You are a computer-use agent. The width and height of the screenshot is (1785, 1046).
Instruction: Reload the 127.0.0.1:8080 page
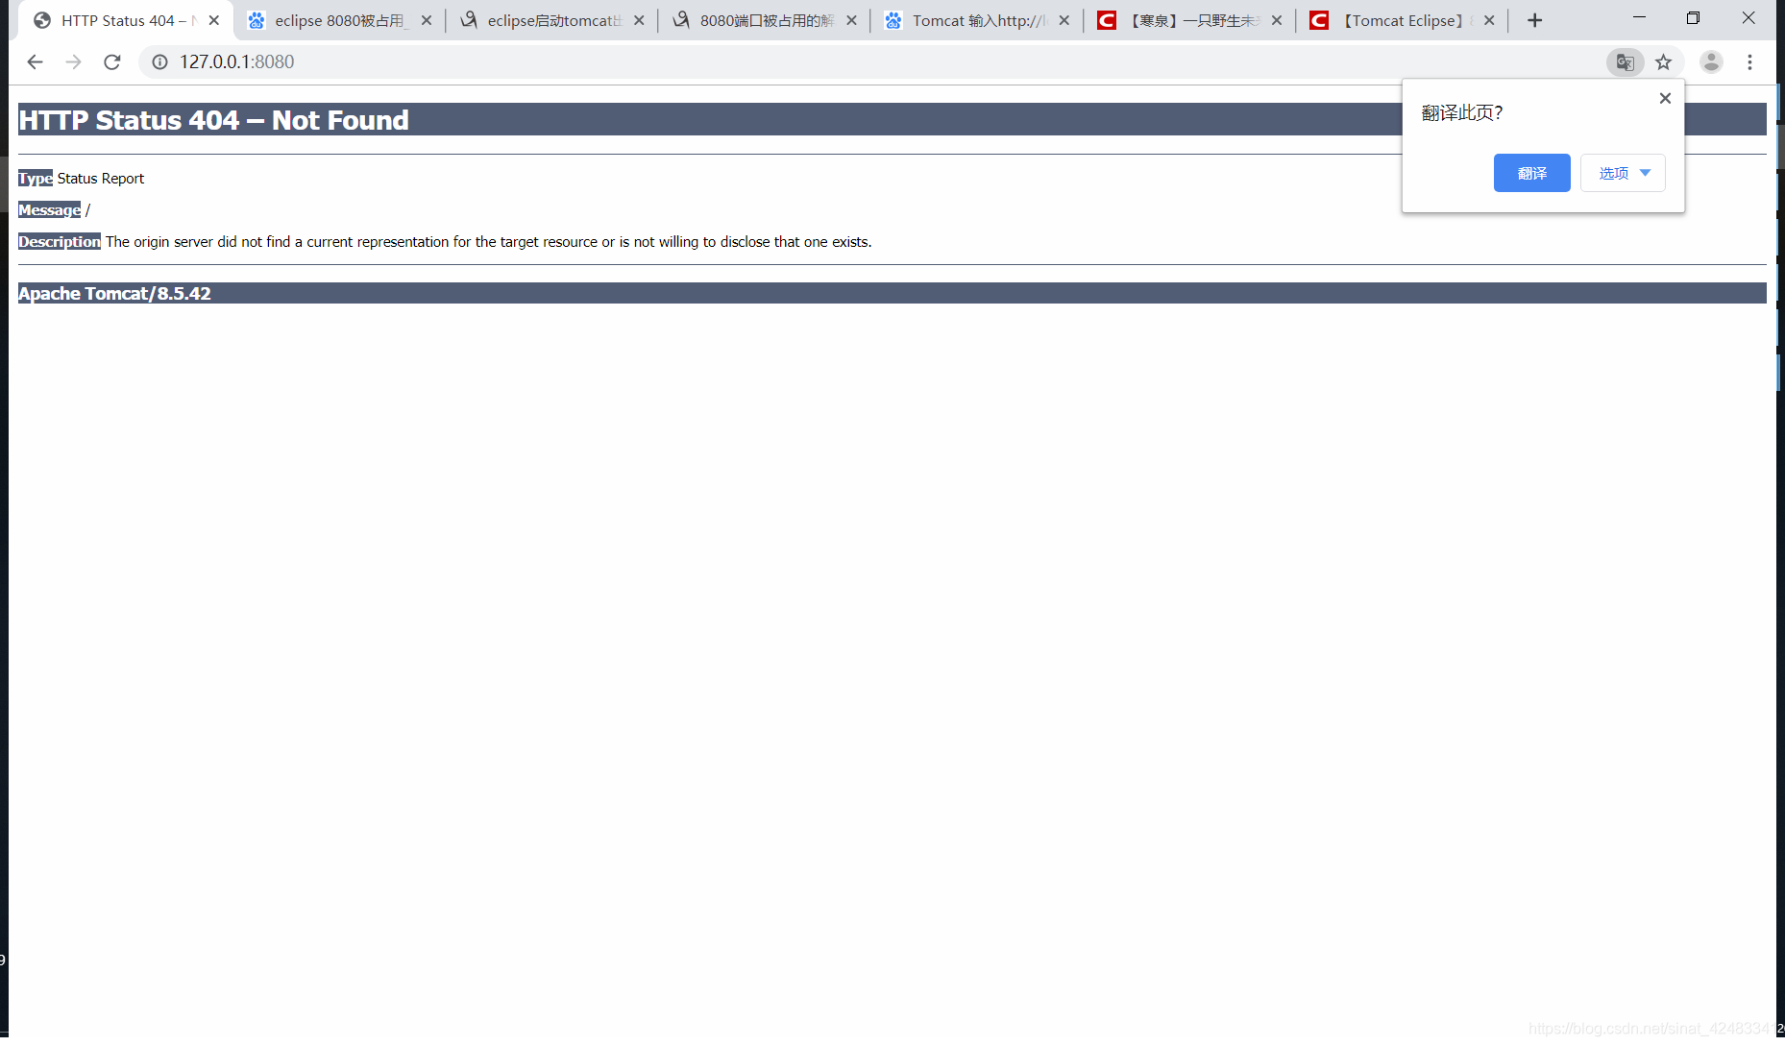112,61
